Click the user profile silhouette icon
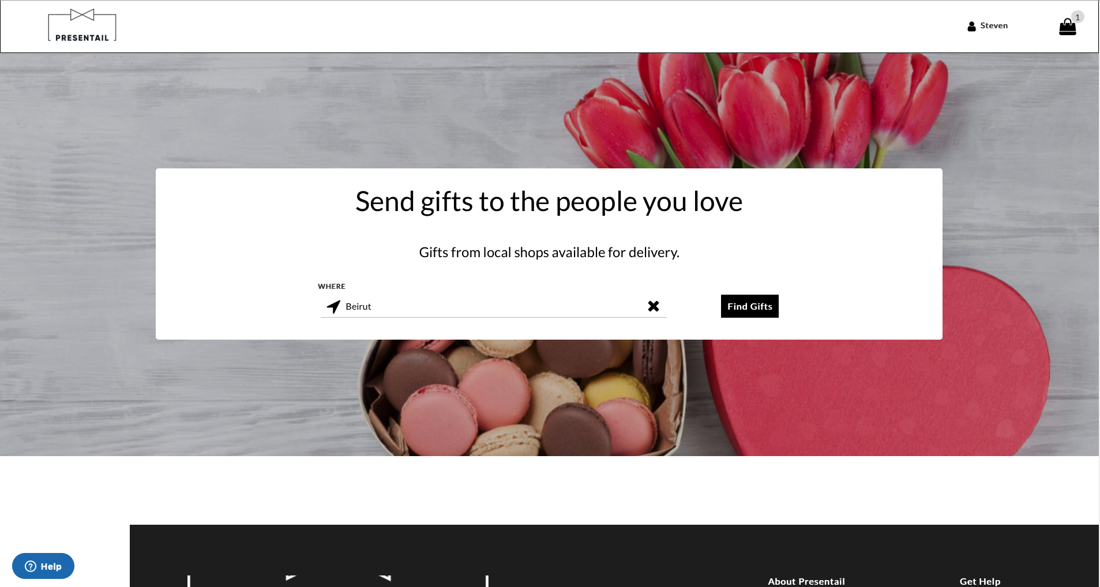The image size is (1100, 587). tap(971, 26)
